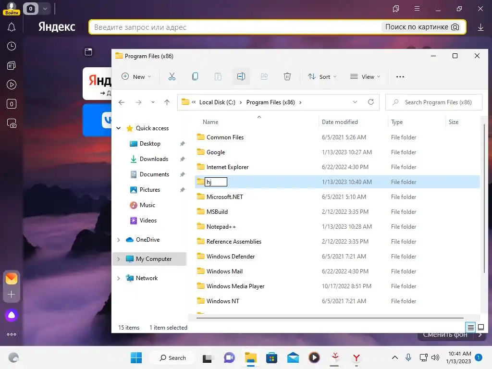This screenshot has height=369, width=492.
Task: Go back with the Explorer back arrow
Action: (x=122, y=102)
